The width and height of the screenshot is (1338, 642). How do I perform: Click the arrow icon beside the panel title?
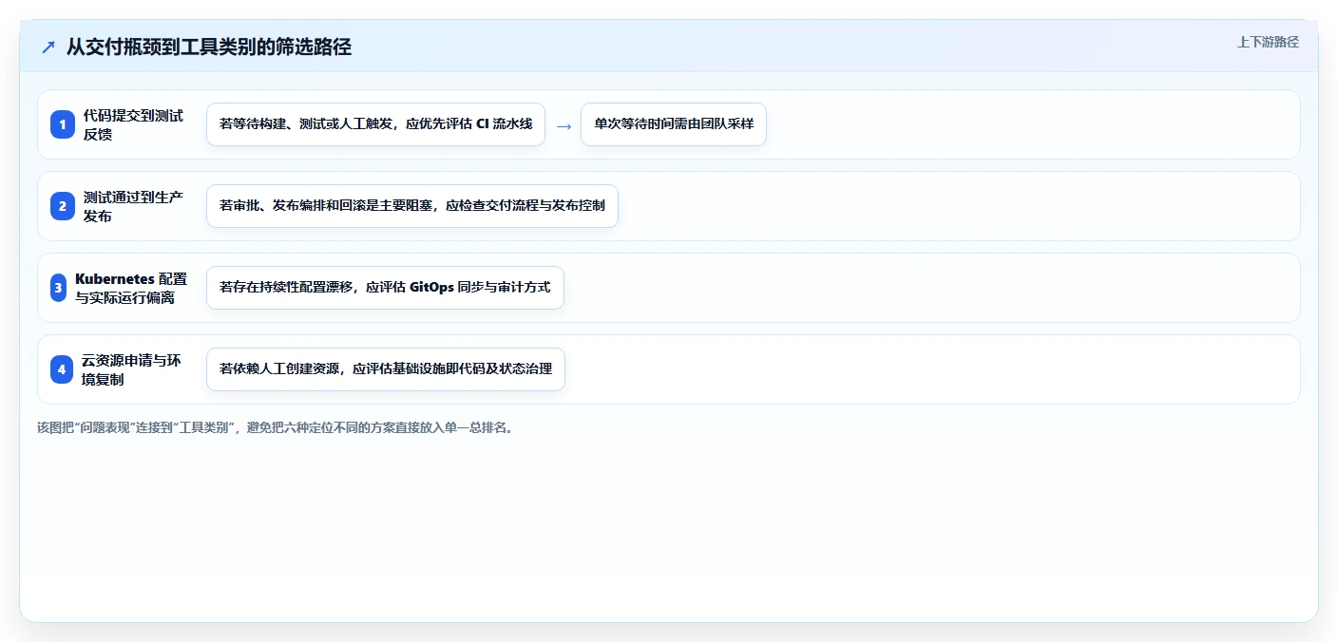pyautogui.click(x=48, y=47)
